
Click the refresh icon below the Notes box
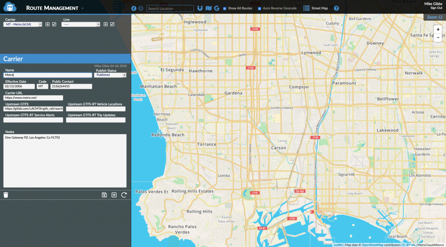(x=124, y=195)
